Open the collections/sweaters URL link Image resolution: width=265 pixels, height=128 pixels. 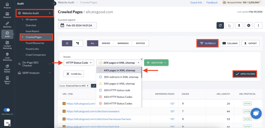(93, 111)
